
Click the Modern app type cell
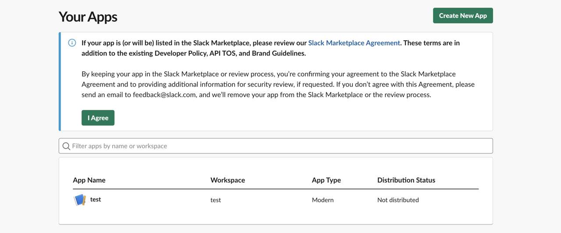(x=323, y=200)
